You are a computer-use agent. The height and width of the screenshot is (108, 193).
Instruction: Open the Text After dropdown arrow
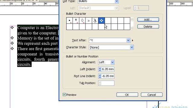[x=128, y=40]
